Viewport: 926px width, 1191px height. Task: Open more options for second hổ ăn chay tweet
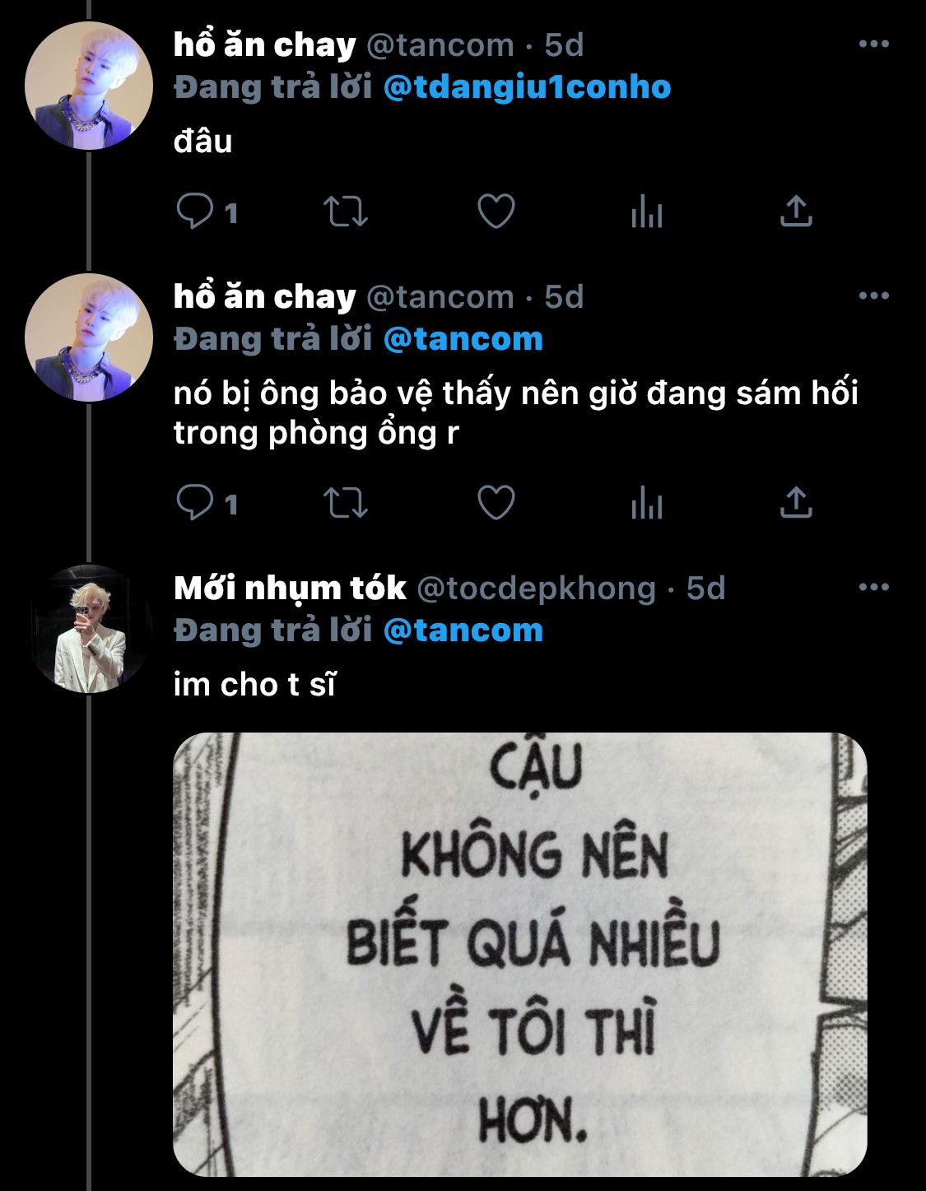[x=873, y=296]
